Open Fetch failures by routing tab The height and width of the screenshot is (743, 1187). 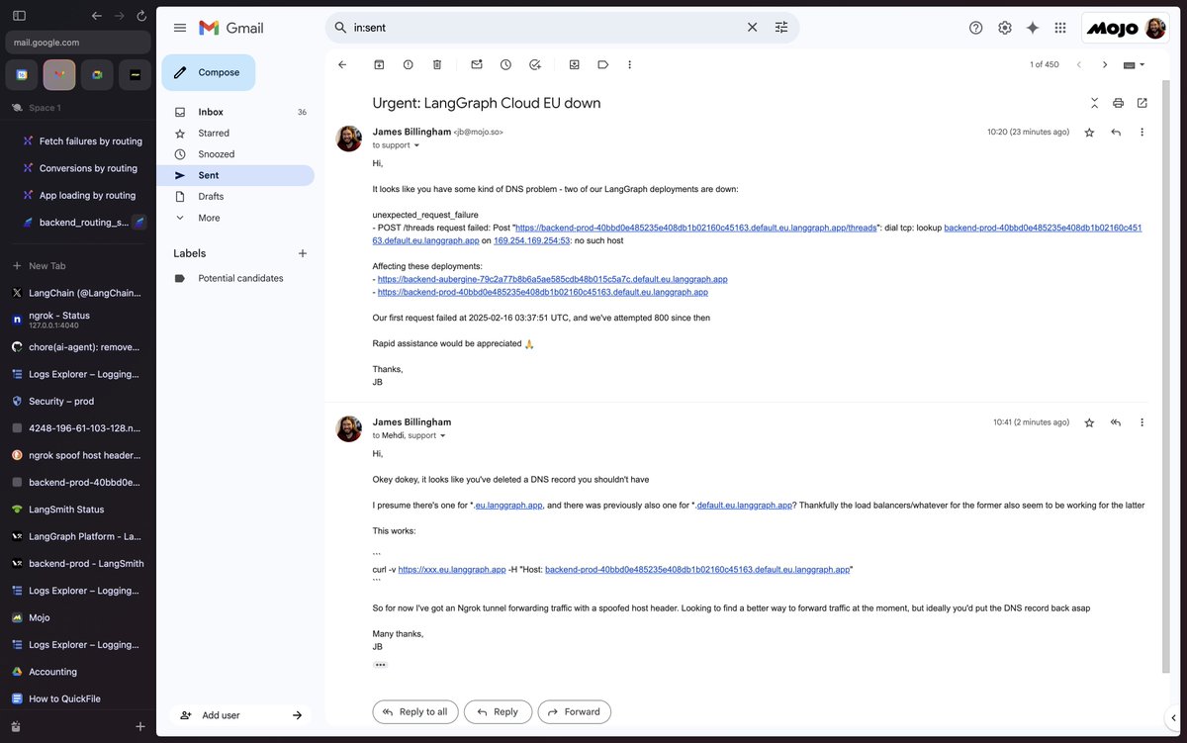click(x=84, y=141)
